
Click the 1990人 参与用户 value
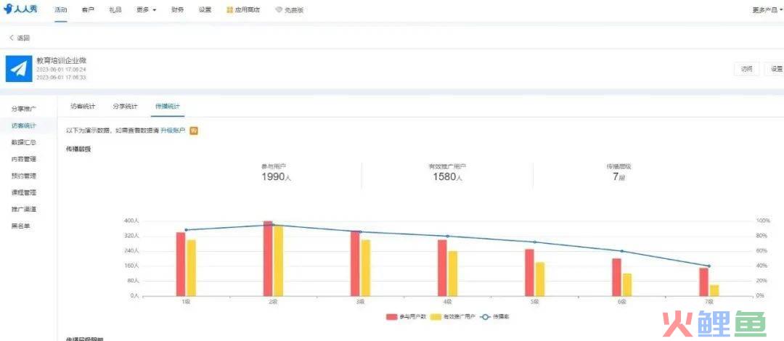276,176
